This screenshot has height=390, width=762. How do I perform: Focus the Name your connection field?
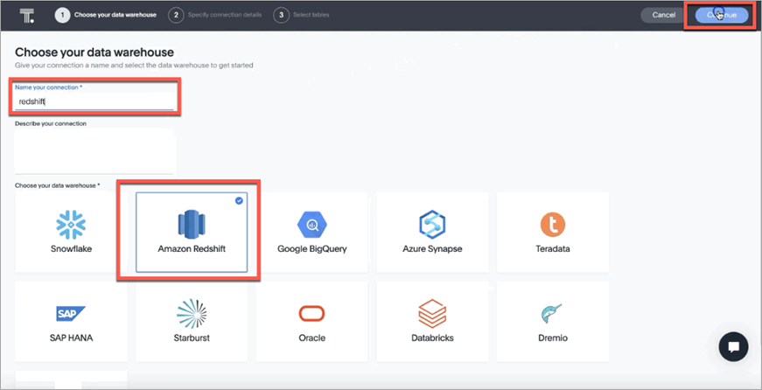tap(94, 101)
